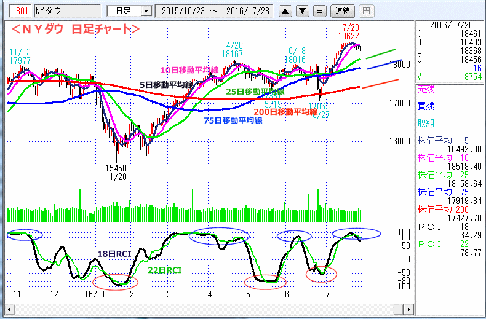Image resolution: width=486 pixels, height=319 pixels.
Task: Click the 16/ 1 month axis label
Action: click(x=95, y=294)
